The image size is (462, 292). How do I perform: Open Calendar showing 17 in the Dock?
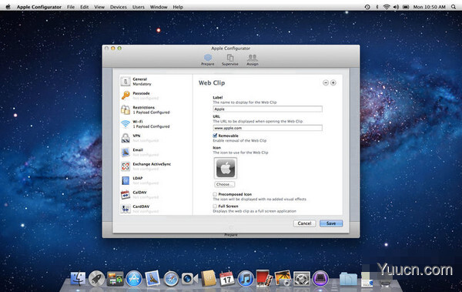pos(227,278)
